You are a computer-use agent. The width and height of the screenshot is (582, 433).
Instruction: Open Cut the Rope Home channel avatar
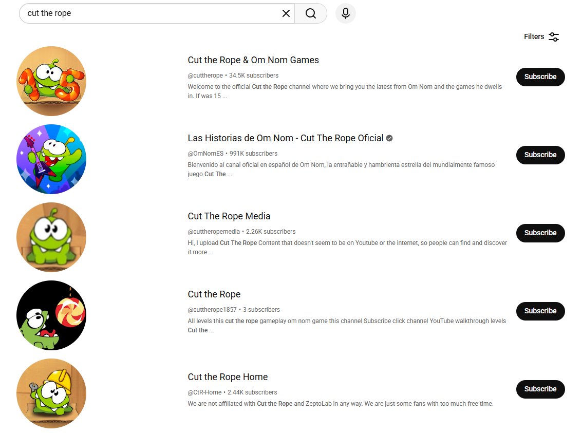51,393
